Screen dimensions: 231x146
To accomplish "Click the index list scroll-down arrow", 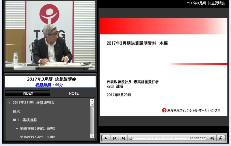I will [x=92, y=136].
